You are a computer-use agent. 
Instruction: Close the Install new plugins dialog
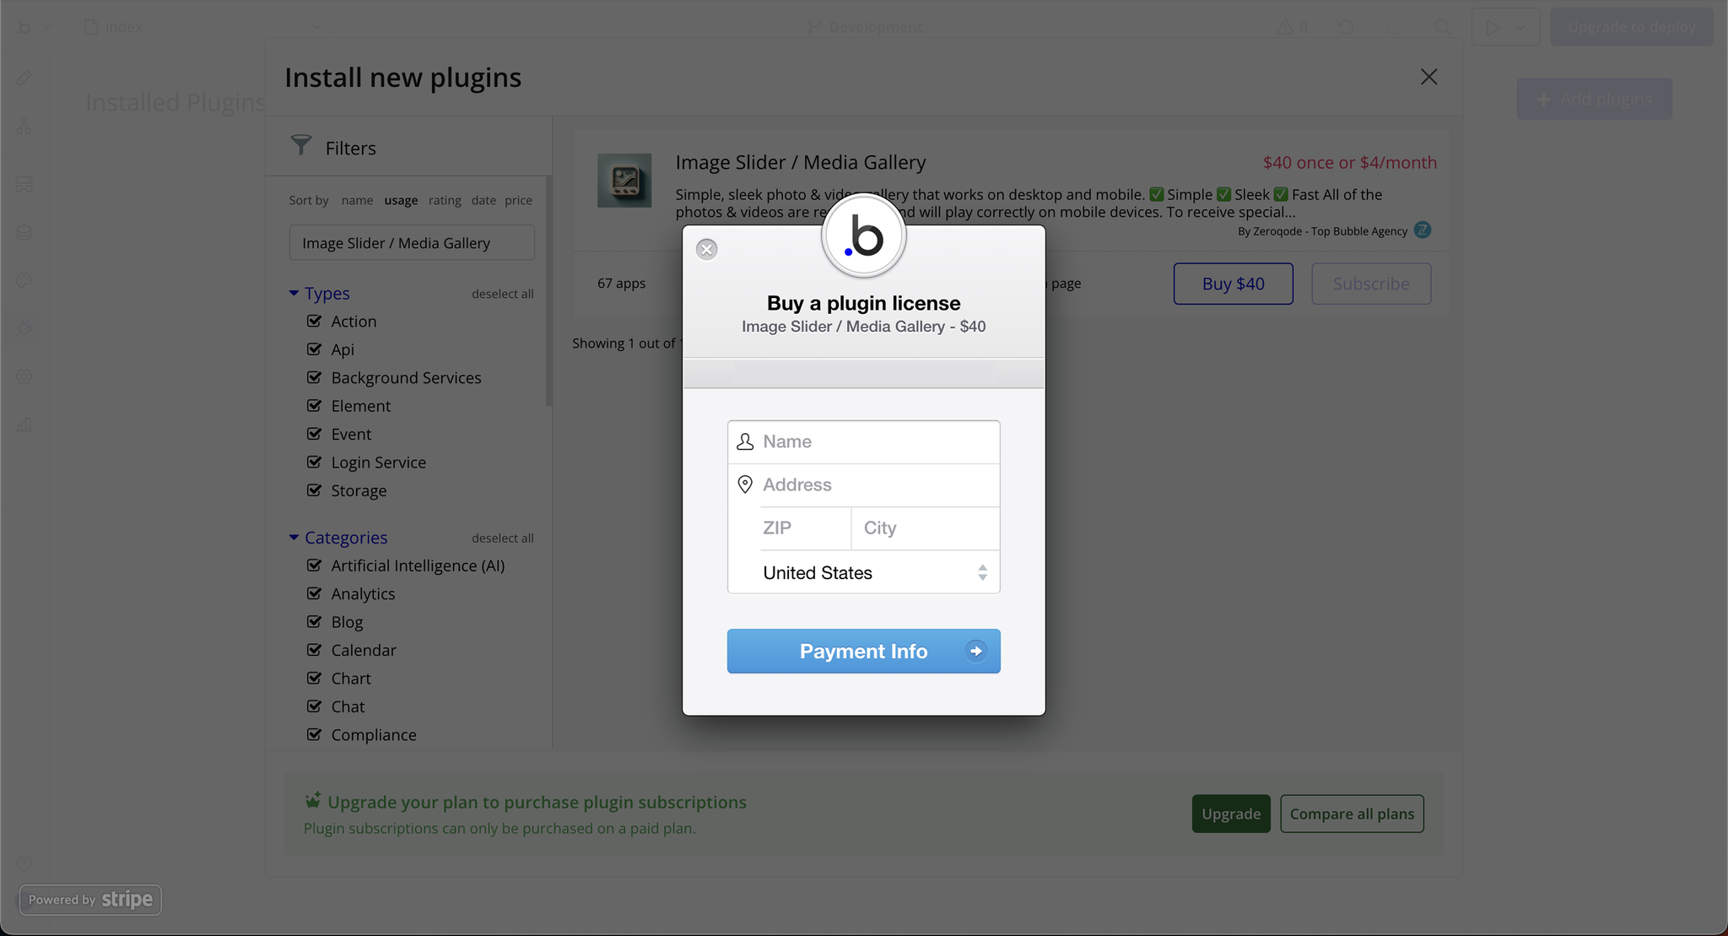click(1428, 77)
